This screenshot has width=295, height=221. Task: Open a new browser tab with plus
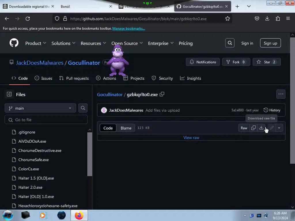pyautogui.click(x=237, y=6)
